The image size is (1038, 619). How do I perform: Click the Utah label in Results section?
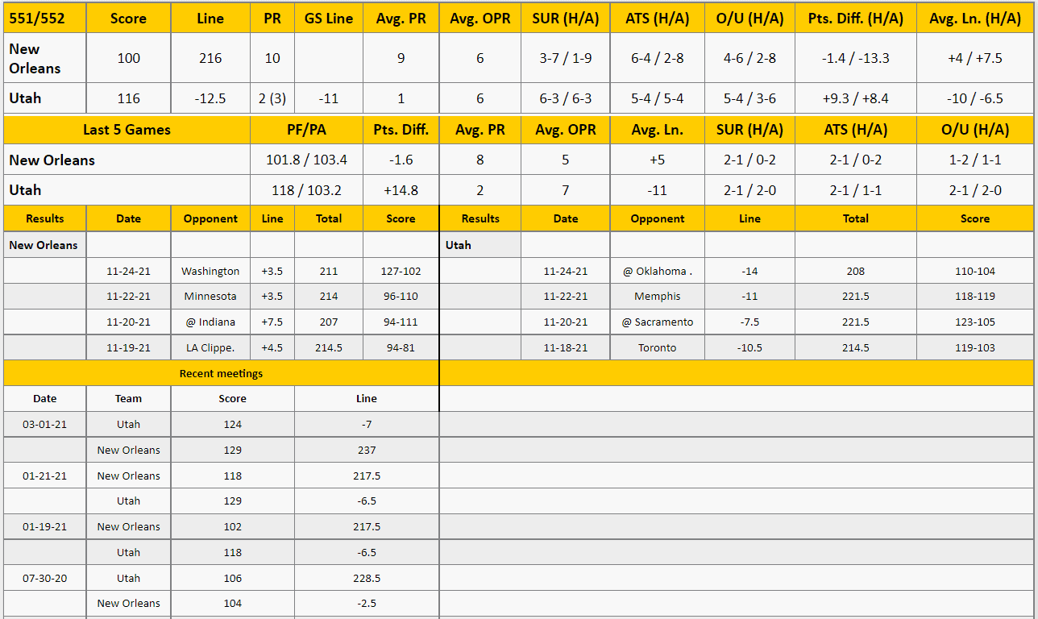click(458, 245)
